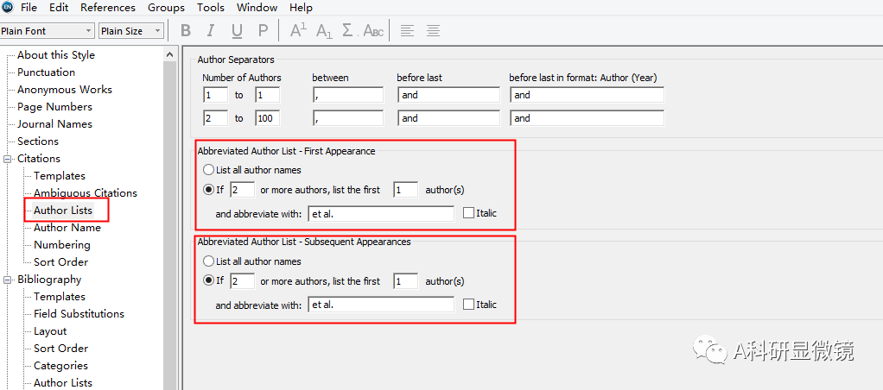The width and height of the screenshot is (883, 390).
Task: Click first row 'between' separator field
Action: 347,95
